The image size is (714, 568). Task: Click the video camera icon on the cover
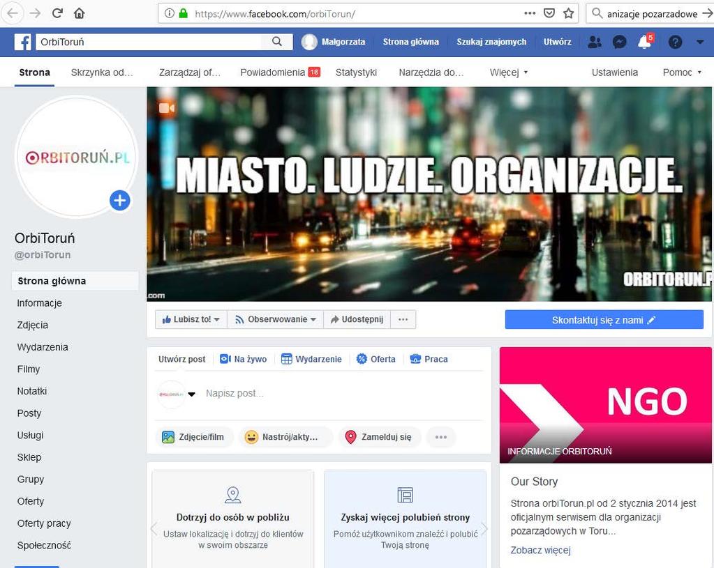[167, 108]
